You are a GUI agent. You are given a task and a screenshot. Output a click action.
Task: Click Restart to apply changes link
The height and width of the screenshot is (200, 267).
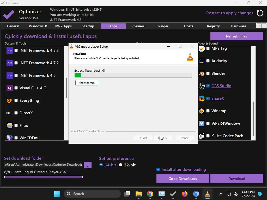click(229, 13)
